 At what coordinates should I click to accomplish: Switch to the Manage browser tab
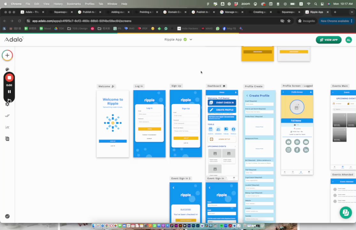pos(231,12)
